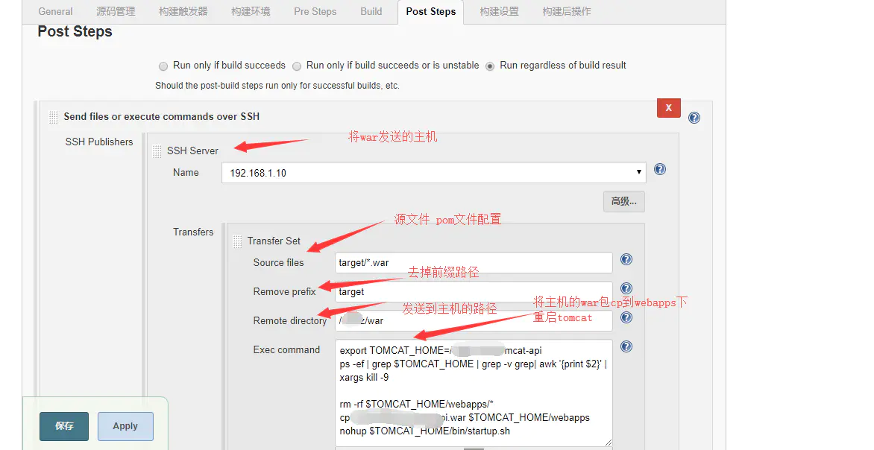Open help for the SSH publish step
This screenshot has height=450, width=874.
694,118
